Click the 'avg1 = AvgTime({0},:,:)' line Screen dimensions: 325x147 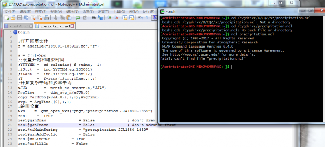[45, 102]
